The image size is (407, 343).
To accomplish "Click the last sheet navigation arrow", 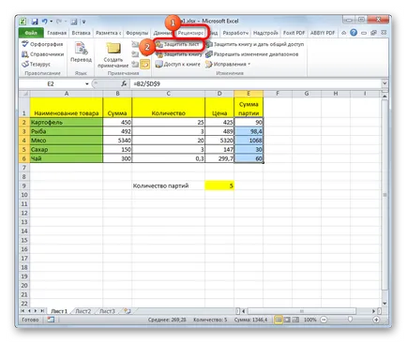I will [42, 311].
